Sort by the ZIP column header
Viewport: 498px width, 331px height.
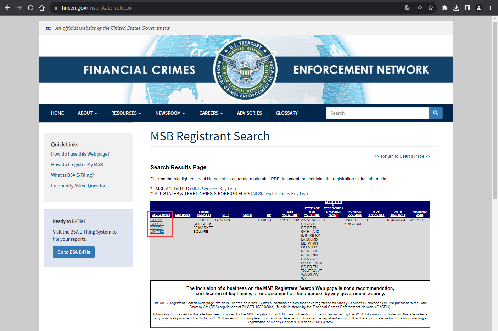point(269,215)
